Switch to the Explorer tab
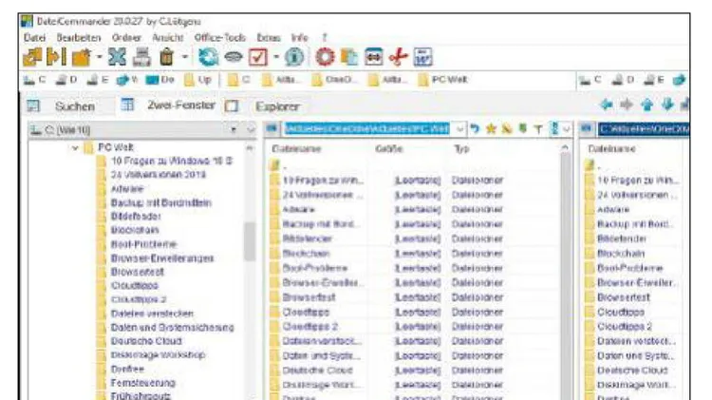The width and height of the screenshot is (712, 400). click(263, 106)
